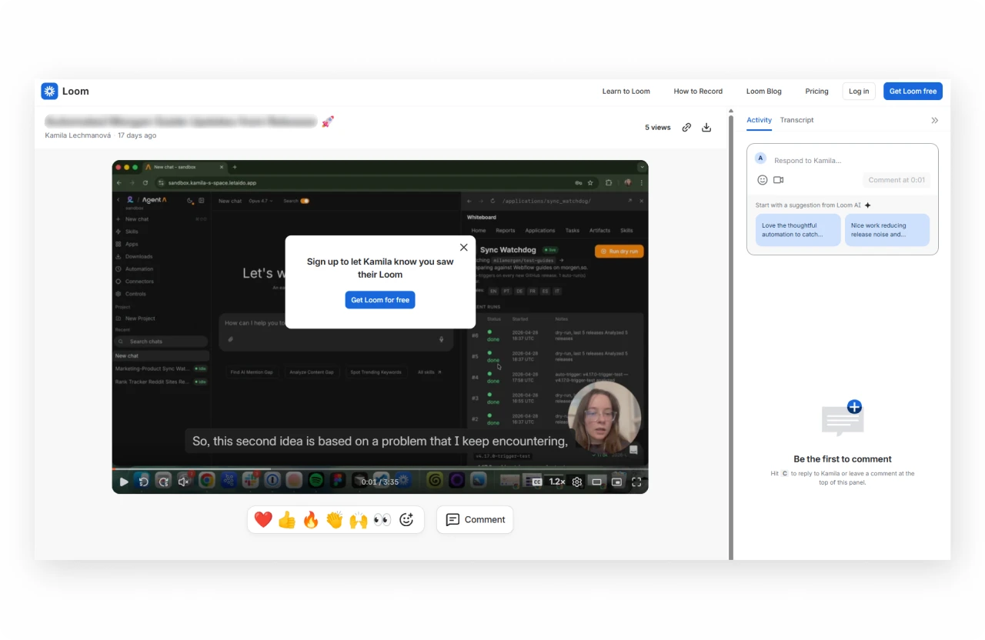
Task: Open the video player settings gear
Action: (x=577, y=482)
